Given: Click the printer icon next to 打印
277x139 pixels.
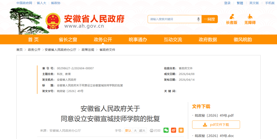Looking at the screenshot, I should pyautogui.click(x=152, y=131).
